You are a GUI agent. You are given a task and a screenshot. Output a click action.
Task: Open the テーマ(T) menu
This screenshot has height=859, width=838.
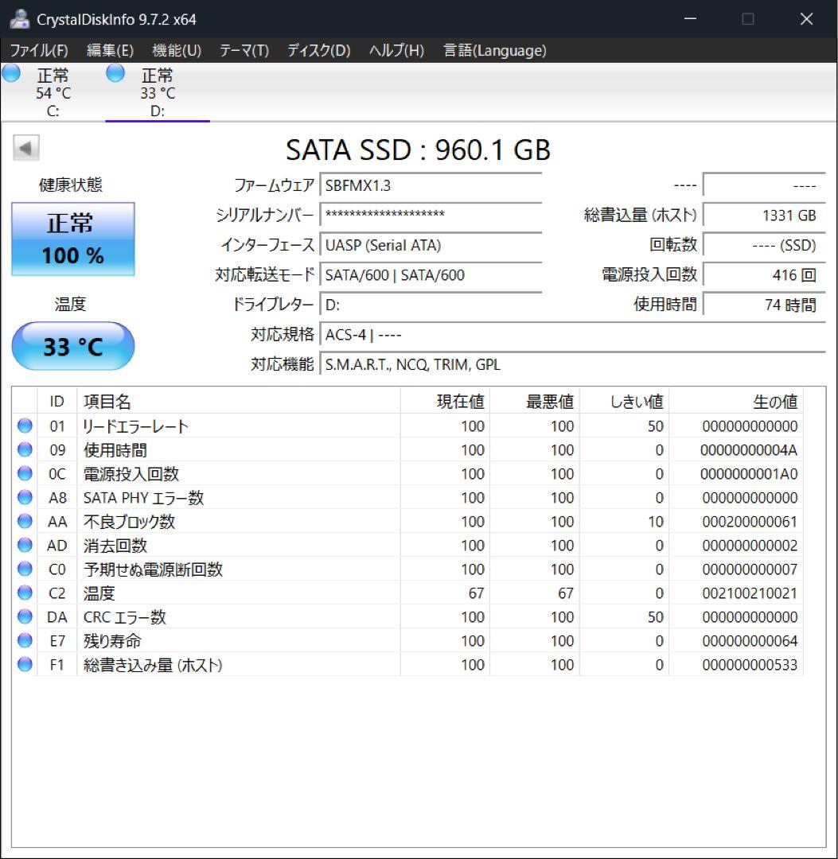(x=244, y=50)
